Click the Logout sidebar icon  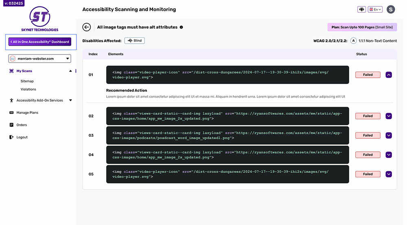(11, 137)
